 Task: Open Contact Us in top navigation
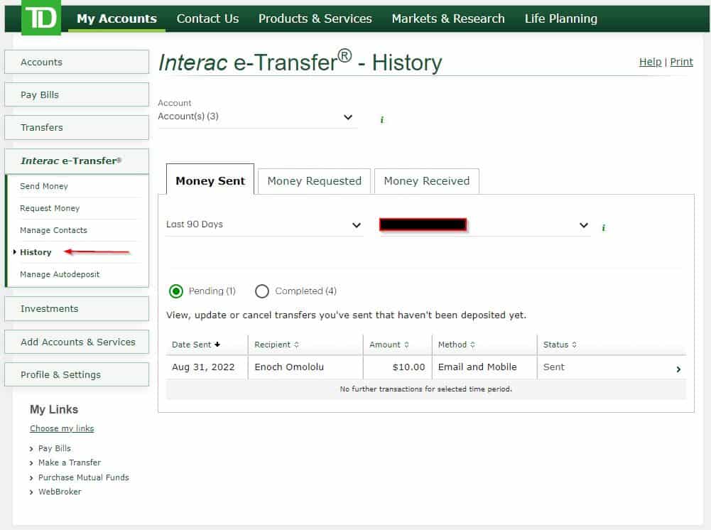click(207, 18)
